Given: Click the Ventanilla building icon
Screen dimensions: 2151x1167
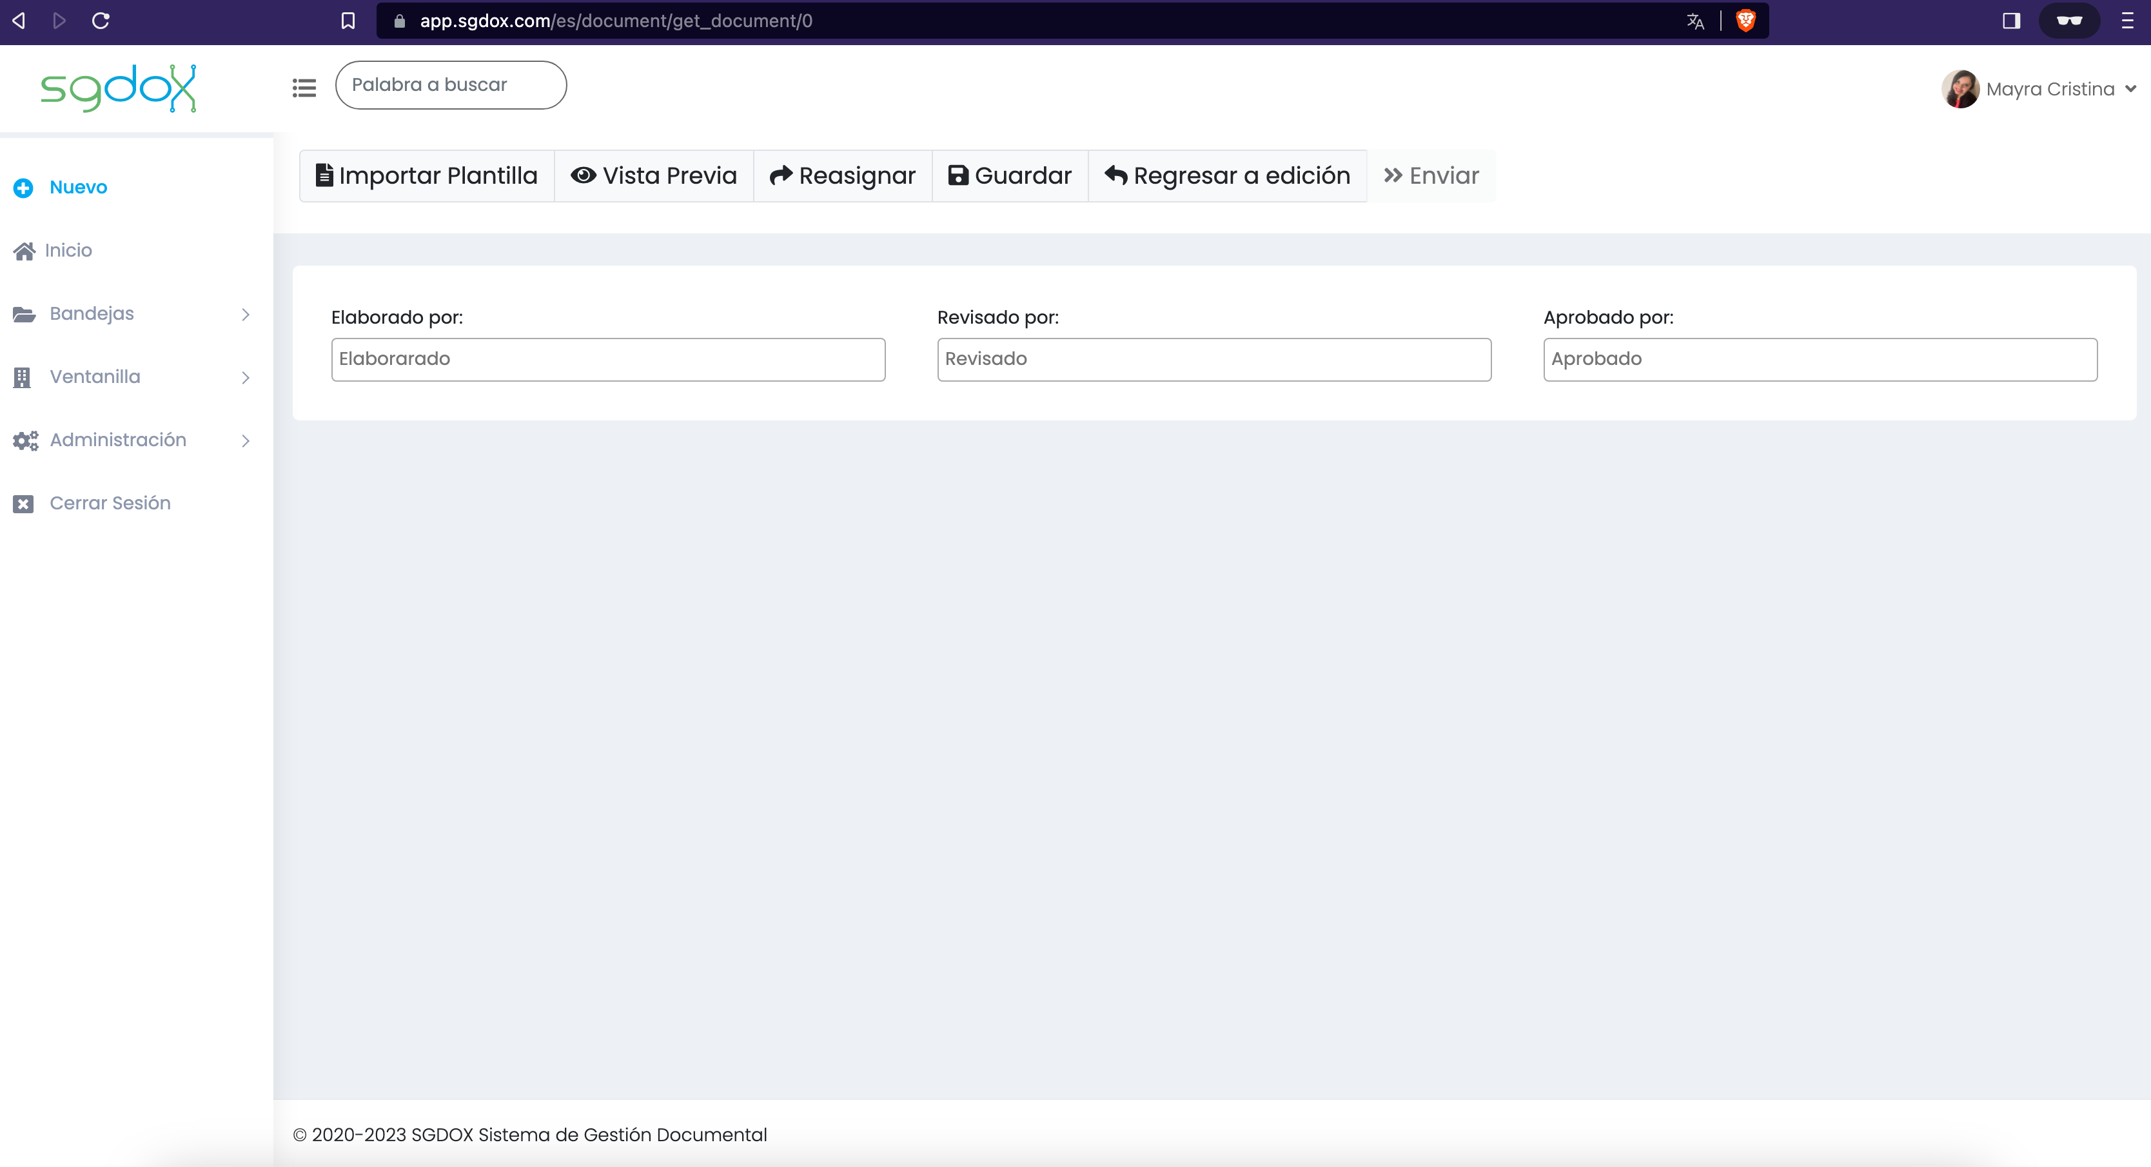Looking at the screenshot, I should pos(23,377).
